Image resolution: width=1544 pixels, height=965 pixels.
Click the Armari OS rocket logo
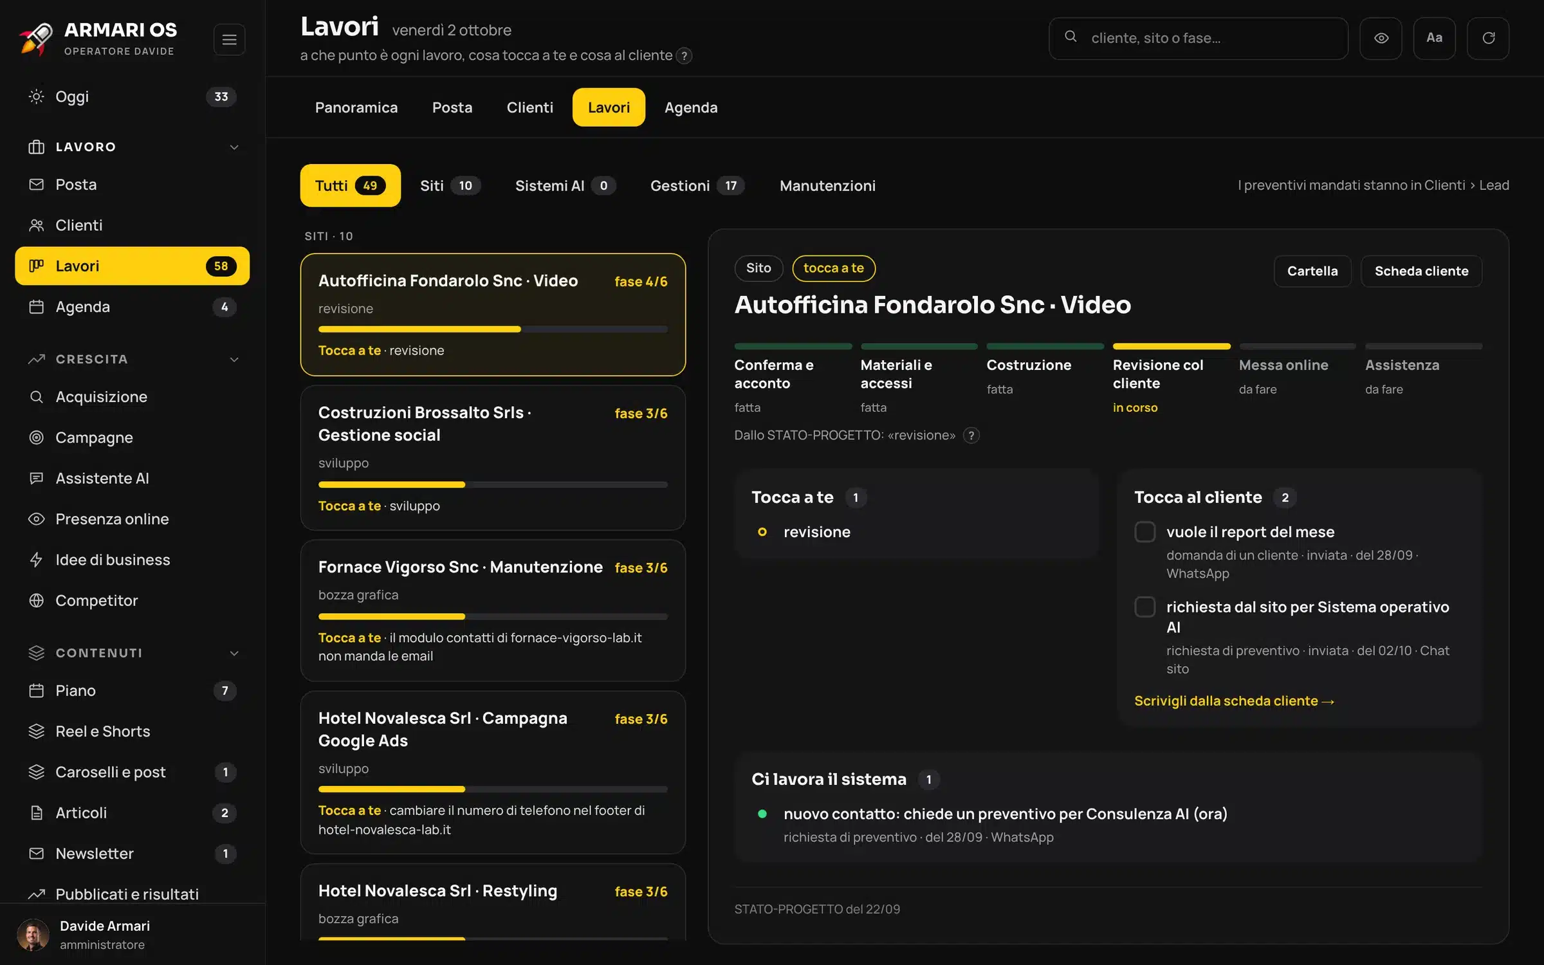tap(36, 39)
